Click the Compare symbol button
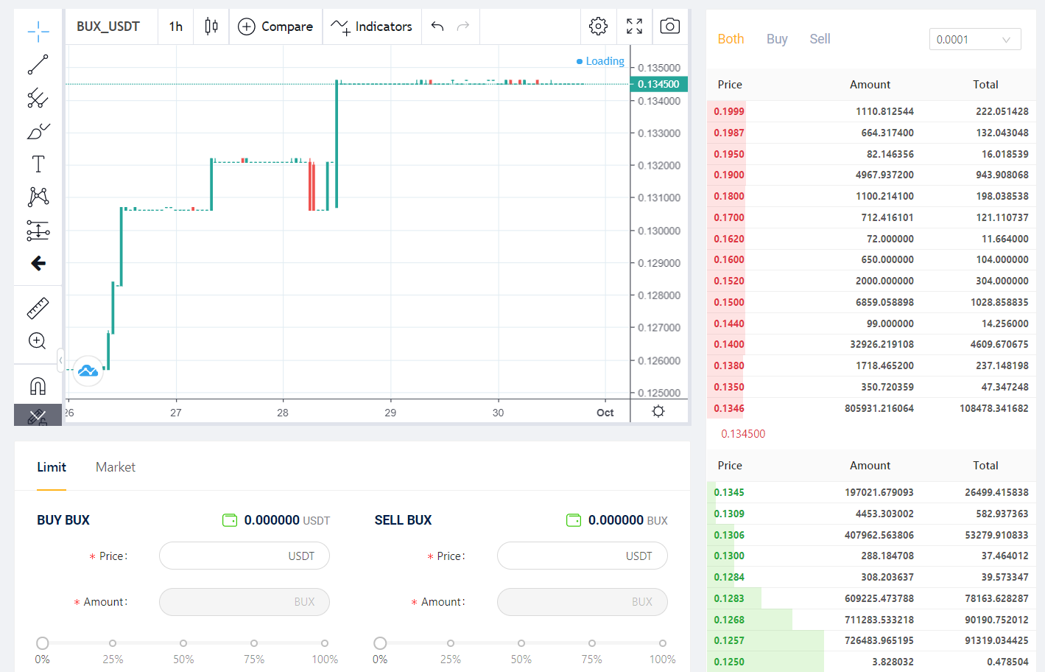The image size is (1045, 672). pyautogui.click(x=275, y=27)
